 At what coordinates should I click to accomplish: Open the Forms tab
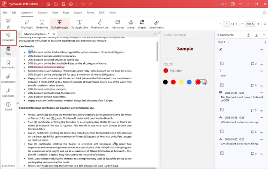(x=90, y=12)
